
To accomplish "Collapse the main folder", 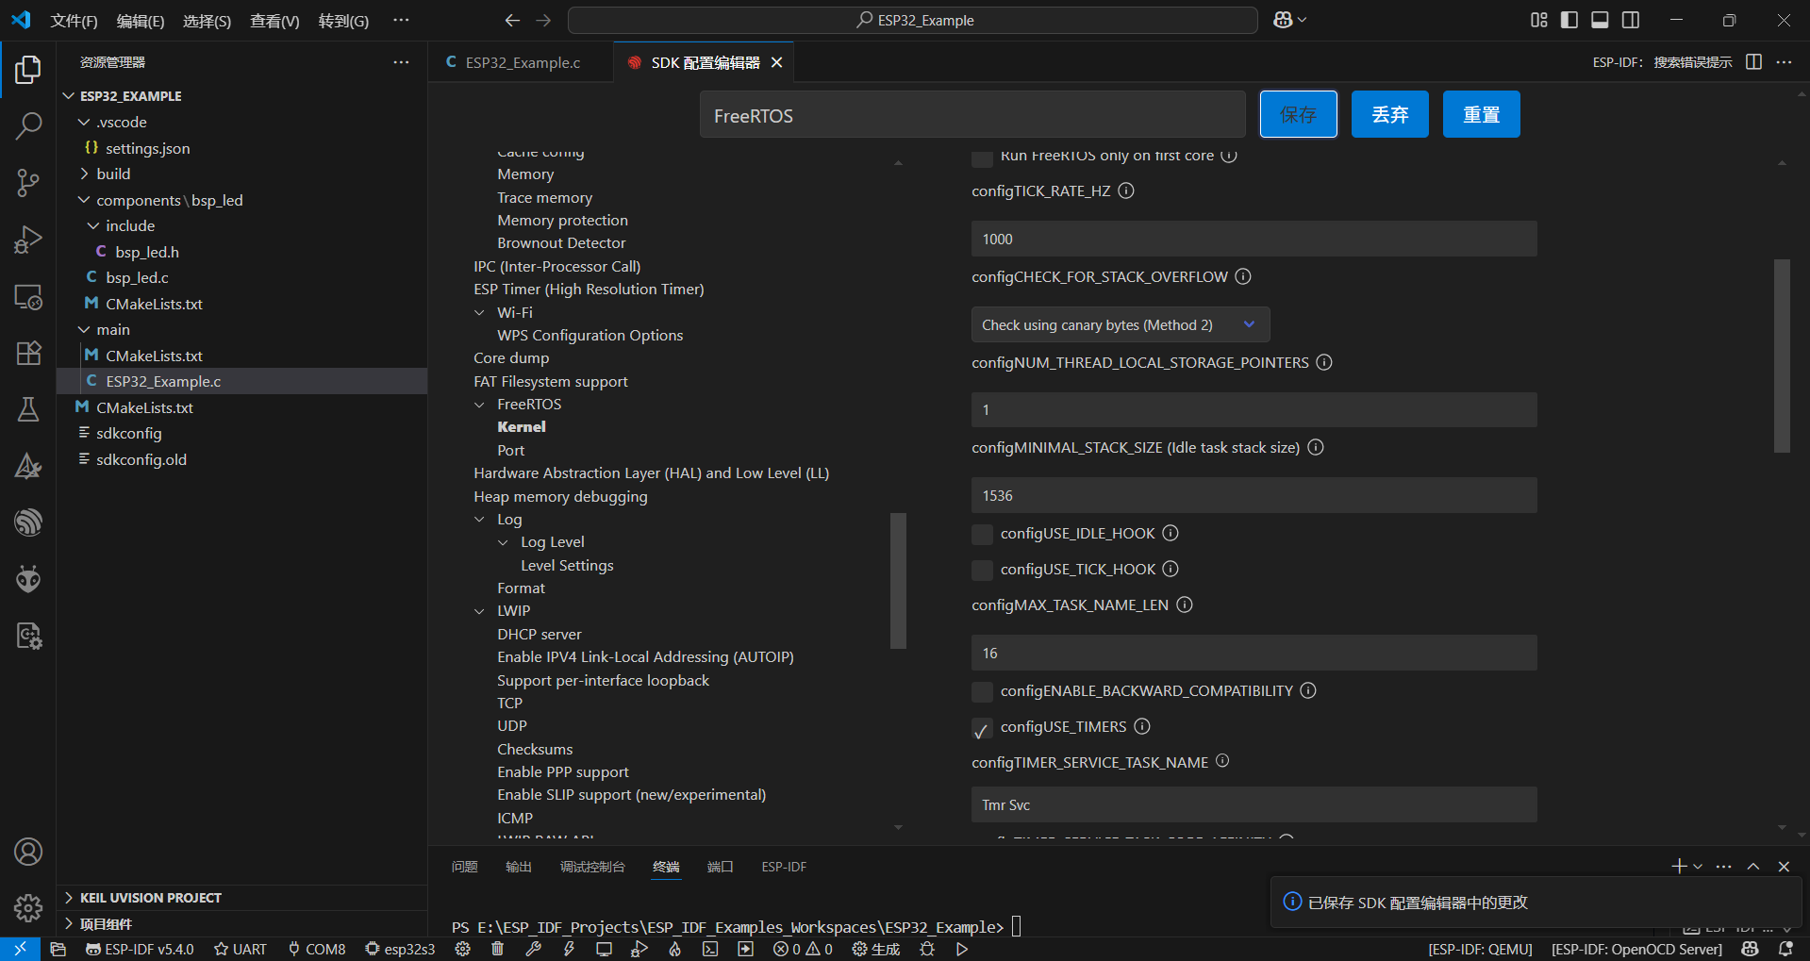I will 84,329.
